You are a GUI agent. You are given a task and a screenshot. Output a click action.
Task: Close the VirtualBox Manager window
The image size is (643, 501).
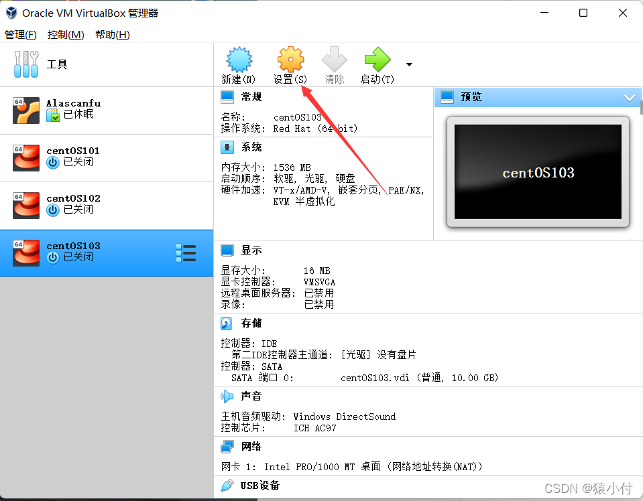(x=622, y=13)
